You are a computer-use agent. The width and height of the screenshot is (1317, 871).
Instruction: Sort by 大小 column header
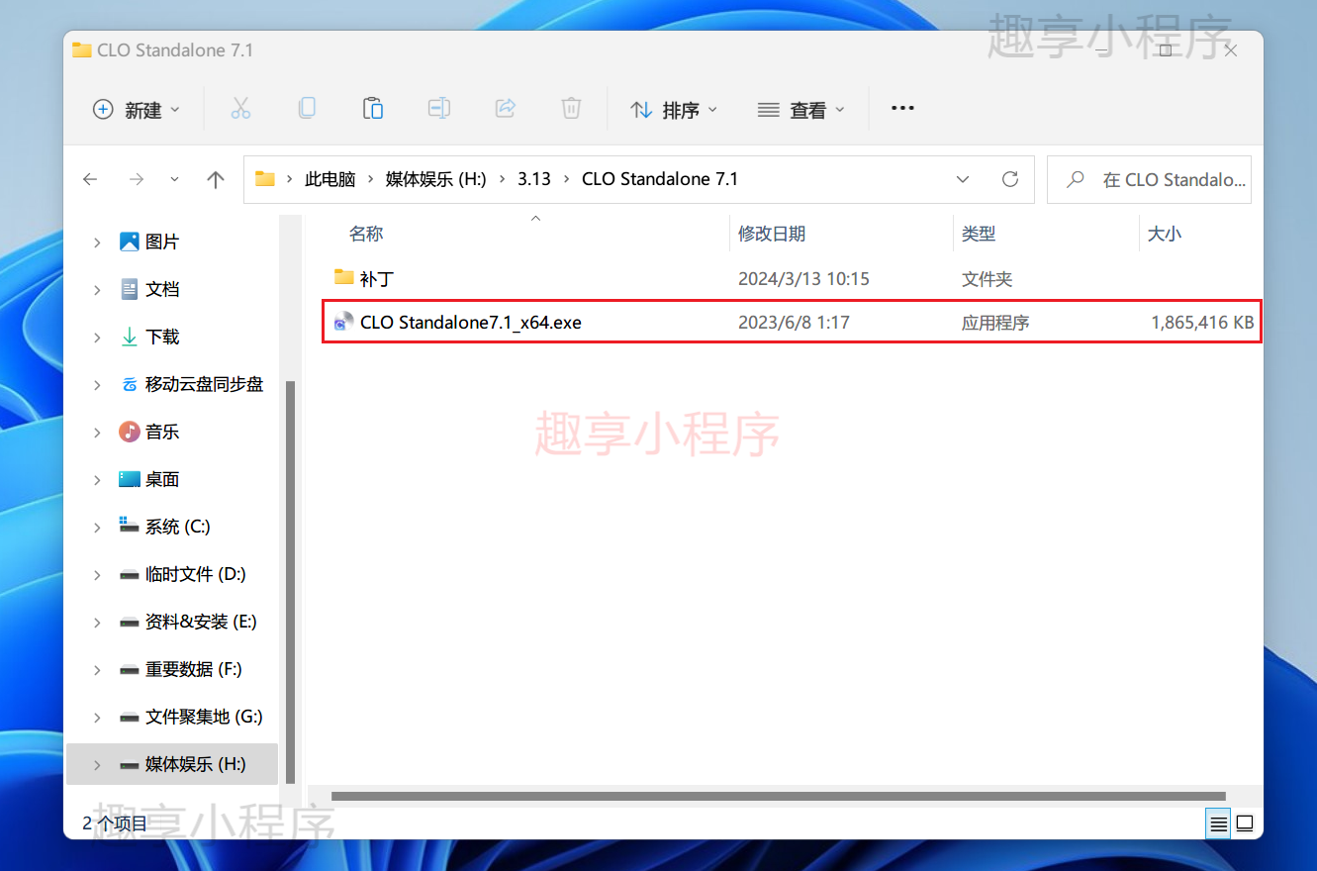[x=1164, y=234]
